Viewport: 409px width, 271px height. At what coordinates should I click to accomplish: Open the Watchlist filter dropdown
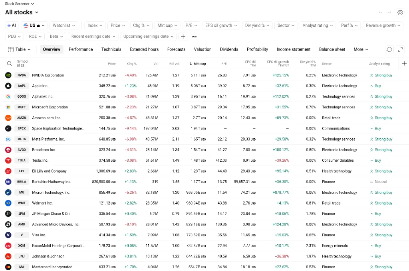(64, 26)
